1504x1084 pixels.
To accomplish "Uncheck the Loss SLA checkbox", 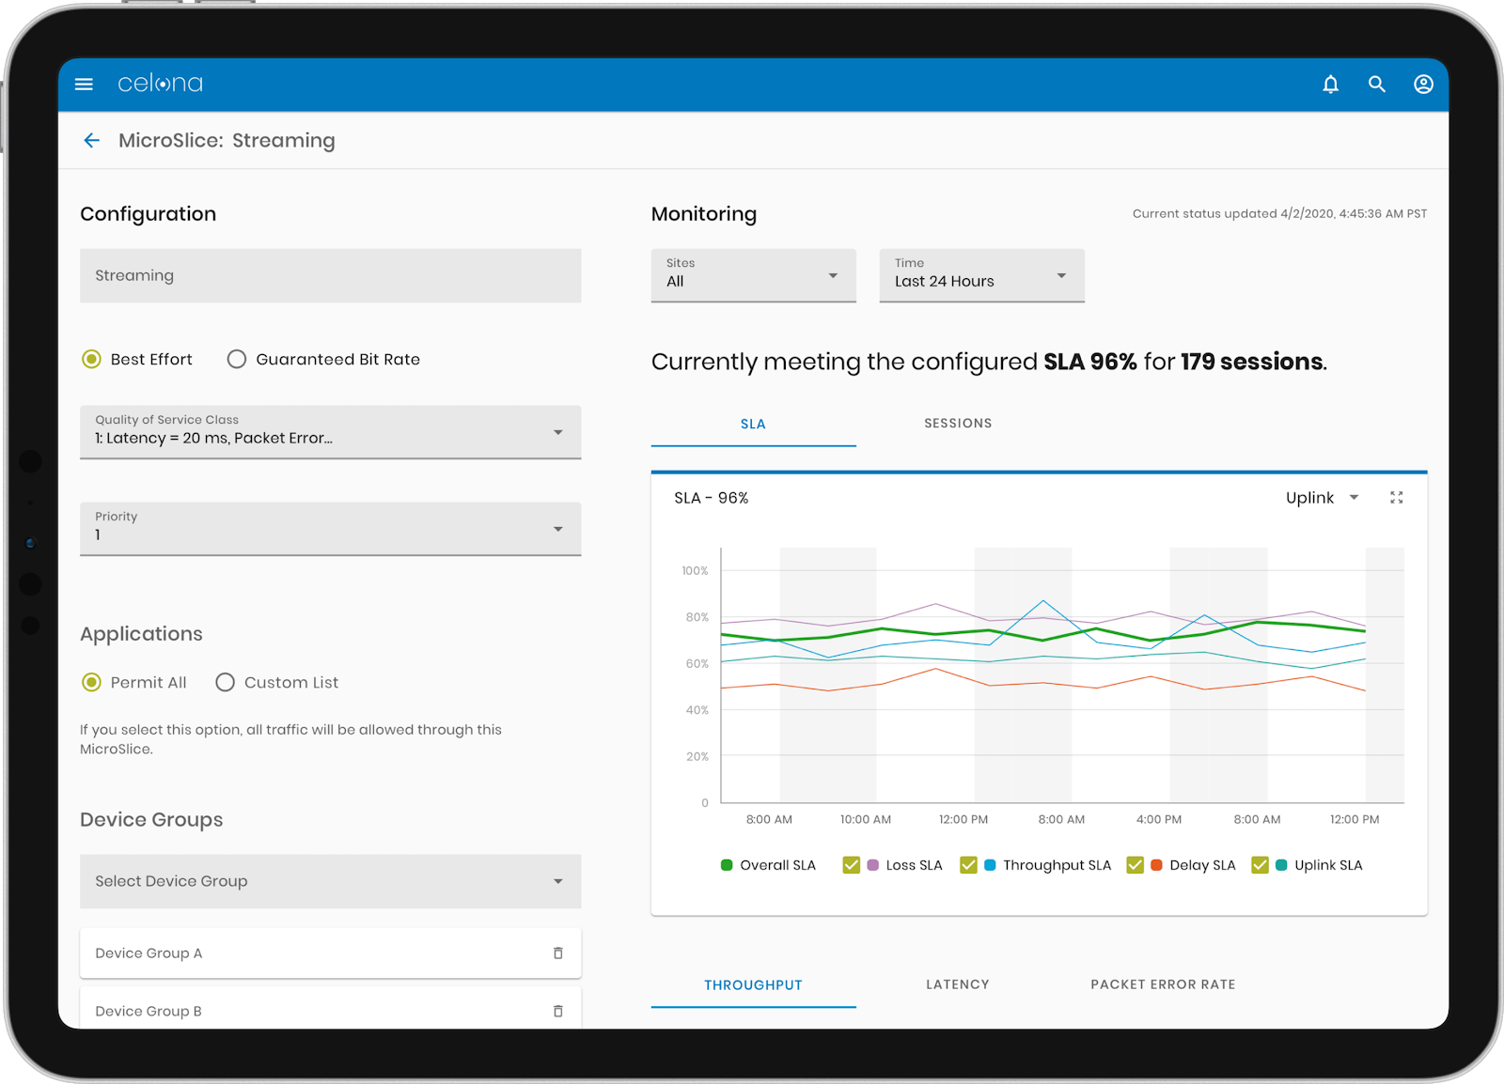I will click(x=851, y=865).
